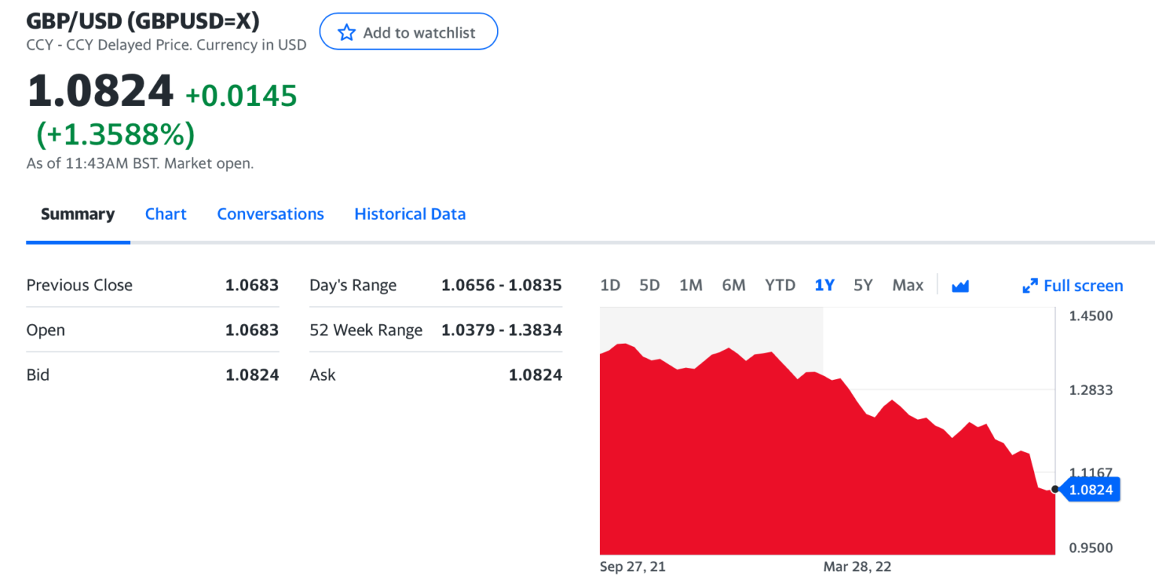Choose the 1M time range
This screenshot has width=1155, height=580.
click(690, 286)
